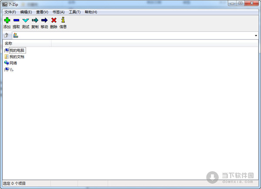The height and width of the screenshot is (189, 261).
Task: Click the Move (移动) blue arrow icon
Action: pyautogui.click(x=44, y=20)
